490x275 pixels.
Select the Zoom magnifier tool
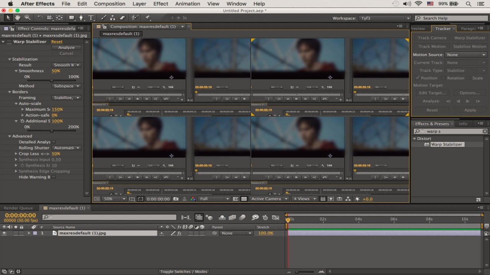[x=28, y=18]
